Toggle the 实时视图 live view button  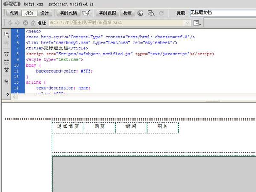106,13
